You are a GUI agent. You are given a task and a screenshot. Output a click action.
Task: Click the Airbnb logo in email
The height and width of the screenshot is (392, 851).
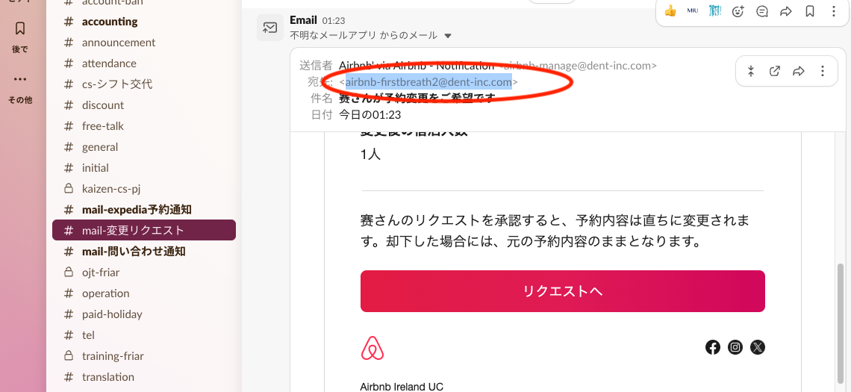[x=372, y=348]
